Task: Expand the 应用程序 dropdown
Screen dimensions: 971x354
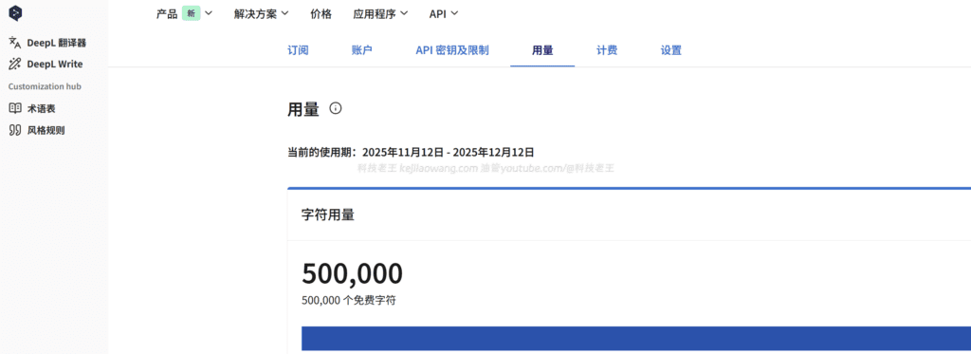Action: [x=380, y=13]
